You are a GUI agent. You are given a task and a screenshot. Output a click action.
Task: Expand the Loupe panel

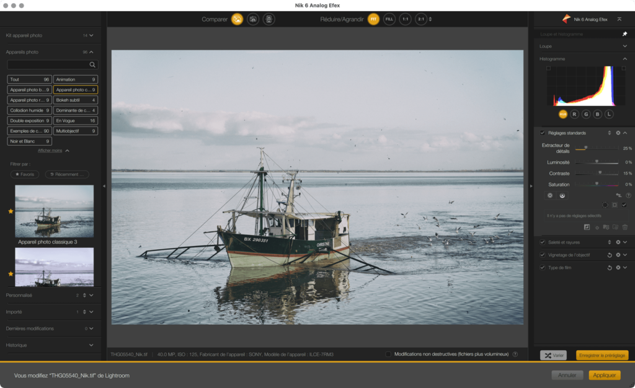(x=625, y=46)
